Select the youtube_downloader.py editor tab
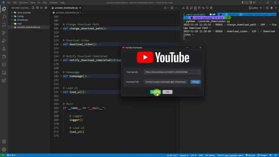The width and height of the screenshot is (279, 157). (66, 8)
